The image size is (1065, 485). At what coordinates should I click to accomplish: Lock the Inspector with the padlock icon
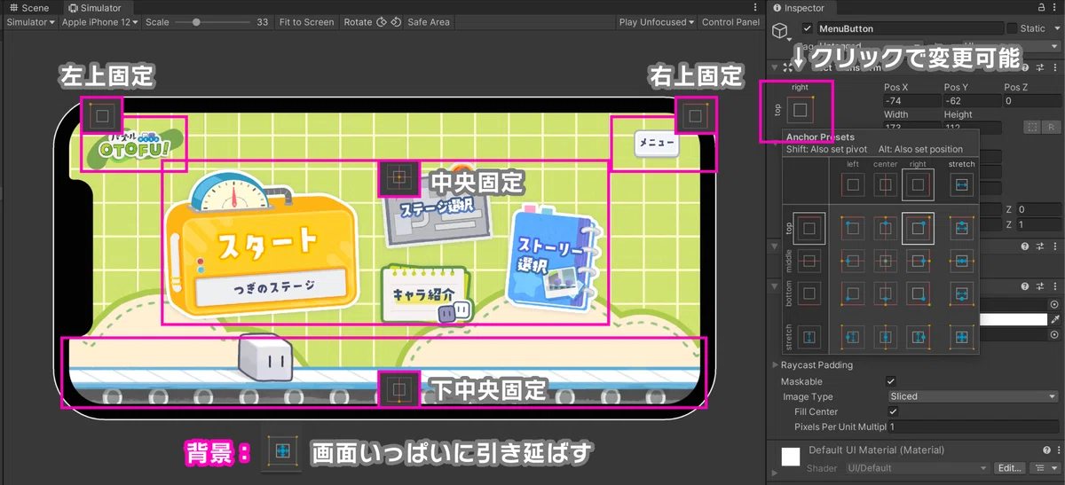click(x=1040, y=8)
